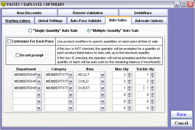The image size is (195, 130).
Task: Increase Trickle Qty in fourth row
Action: coord(152,94)
